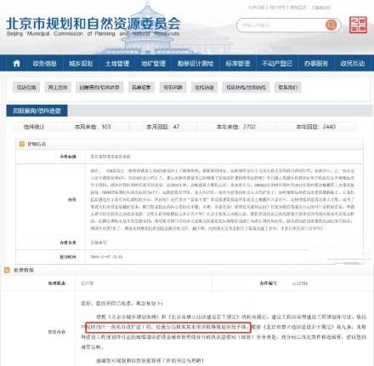Open the home icon in navigation bar
Viewport: 374px width, 366px height.
click(17, 63)
